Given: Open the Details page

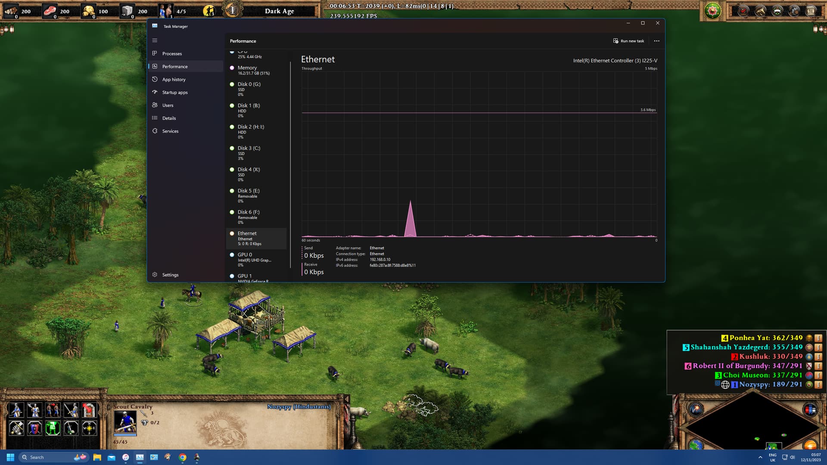Looking at the screenshot, I should (x=186, y=118).
